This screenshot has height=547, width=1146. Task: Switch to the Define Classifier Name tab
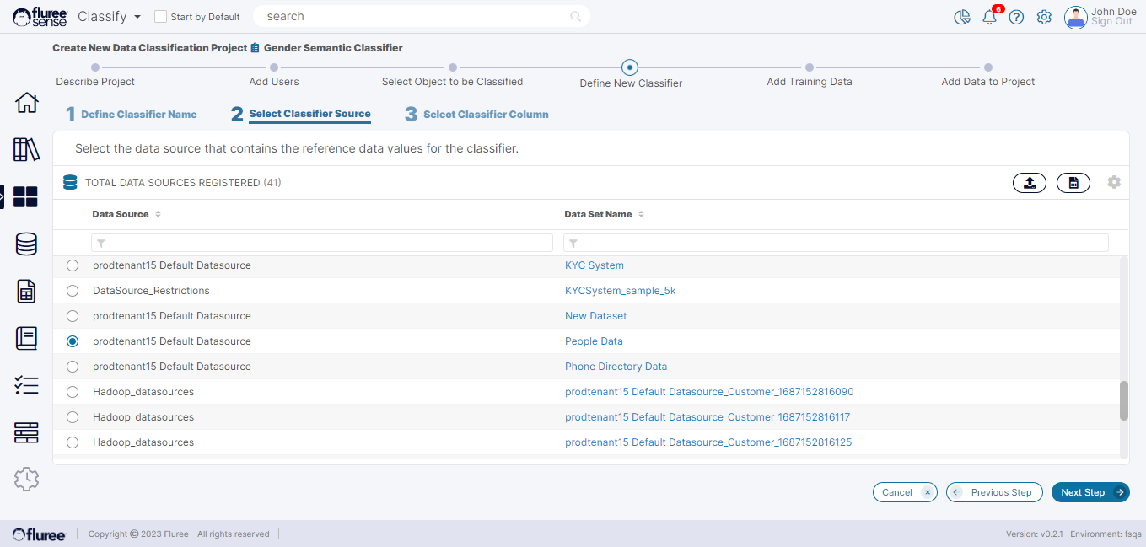(138, 115)
